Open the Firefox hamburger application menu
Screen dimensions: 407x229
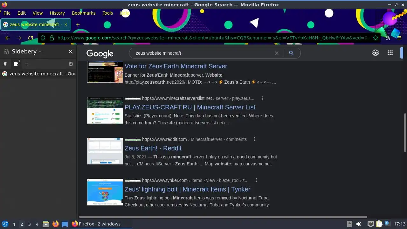[x=399, y=38]
